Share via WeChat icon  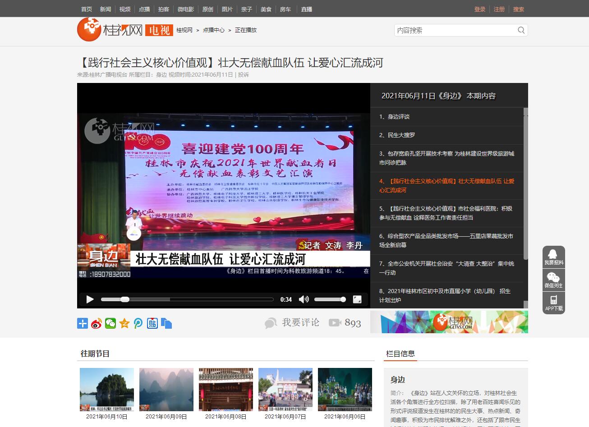click(110, 323)
